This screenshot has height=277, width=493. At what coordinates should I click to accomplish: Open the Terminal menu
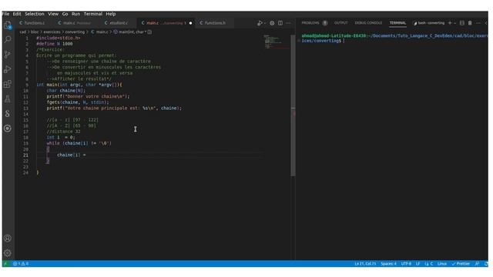pyautogui.click(x=93, y=14)
